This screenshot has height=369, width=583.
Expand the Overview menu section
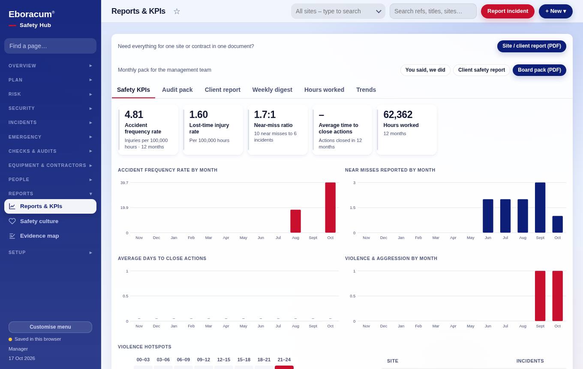(x=51, y=66)
